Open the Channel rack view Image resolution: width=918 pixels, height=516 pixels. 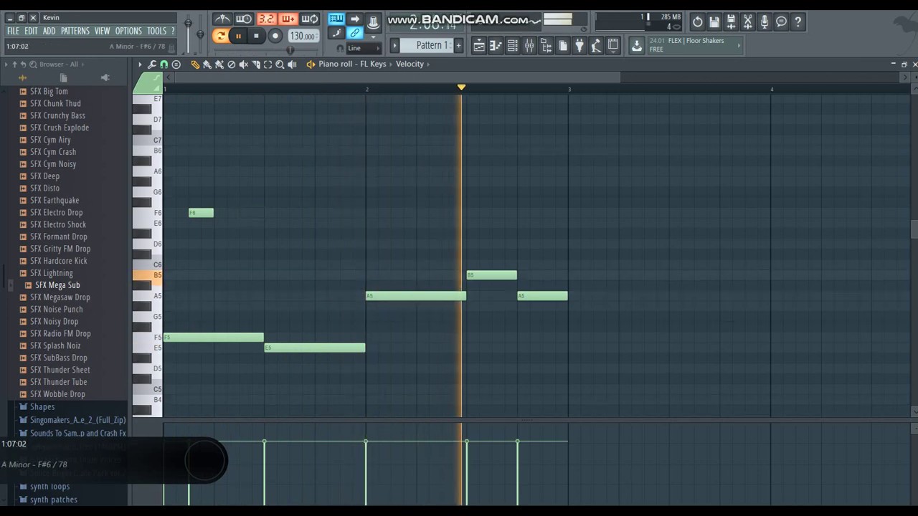tap(513, 45)
